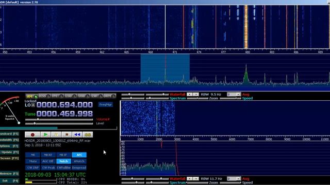Adjust upper first Spectrum slider
The image size is (330, 185).
(x=133, y=98)
